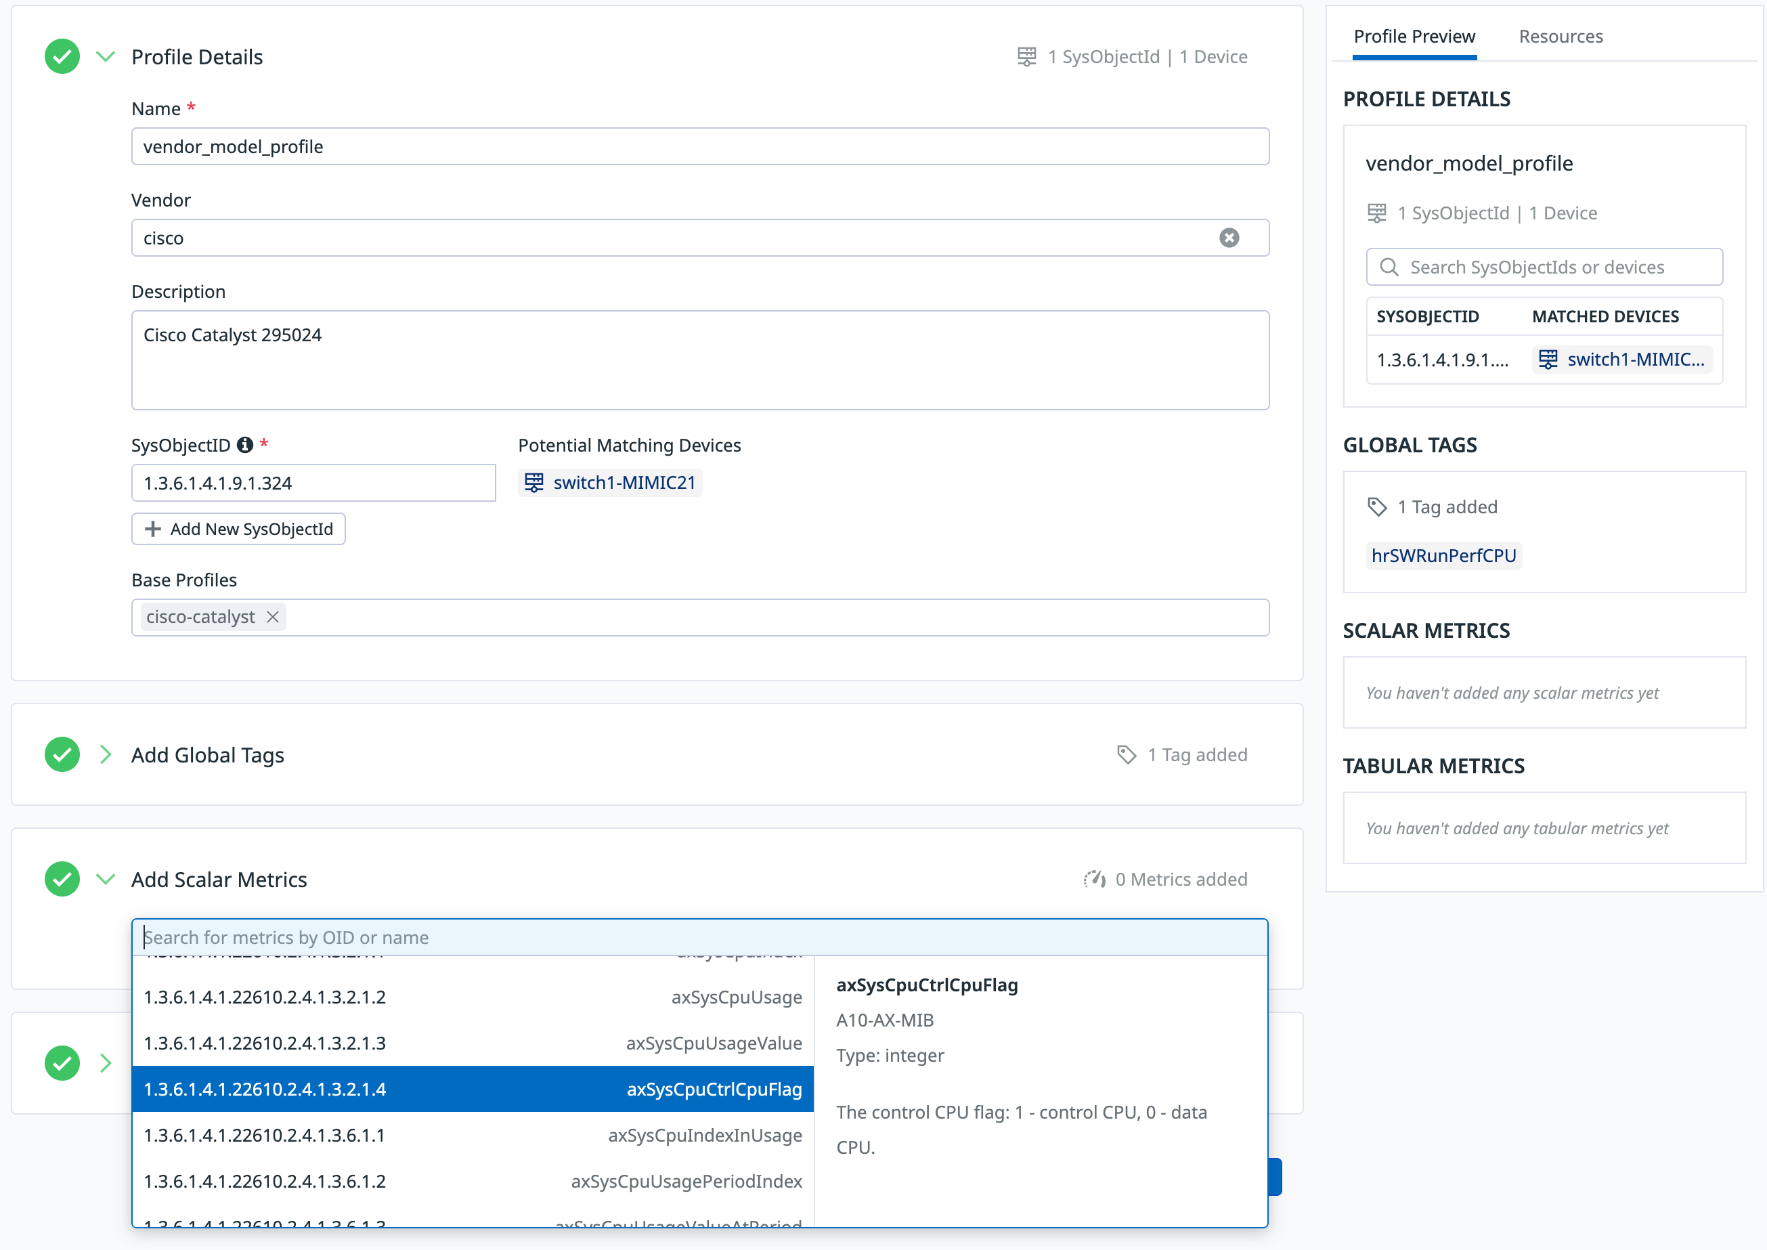Expand the Add Global Tags section
Screen dimensions: 1767x1250
(106, 754)
